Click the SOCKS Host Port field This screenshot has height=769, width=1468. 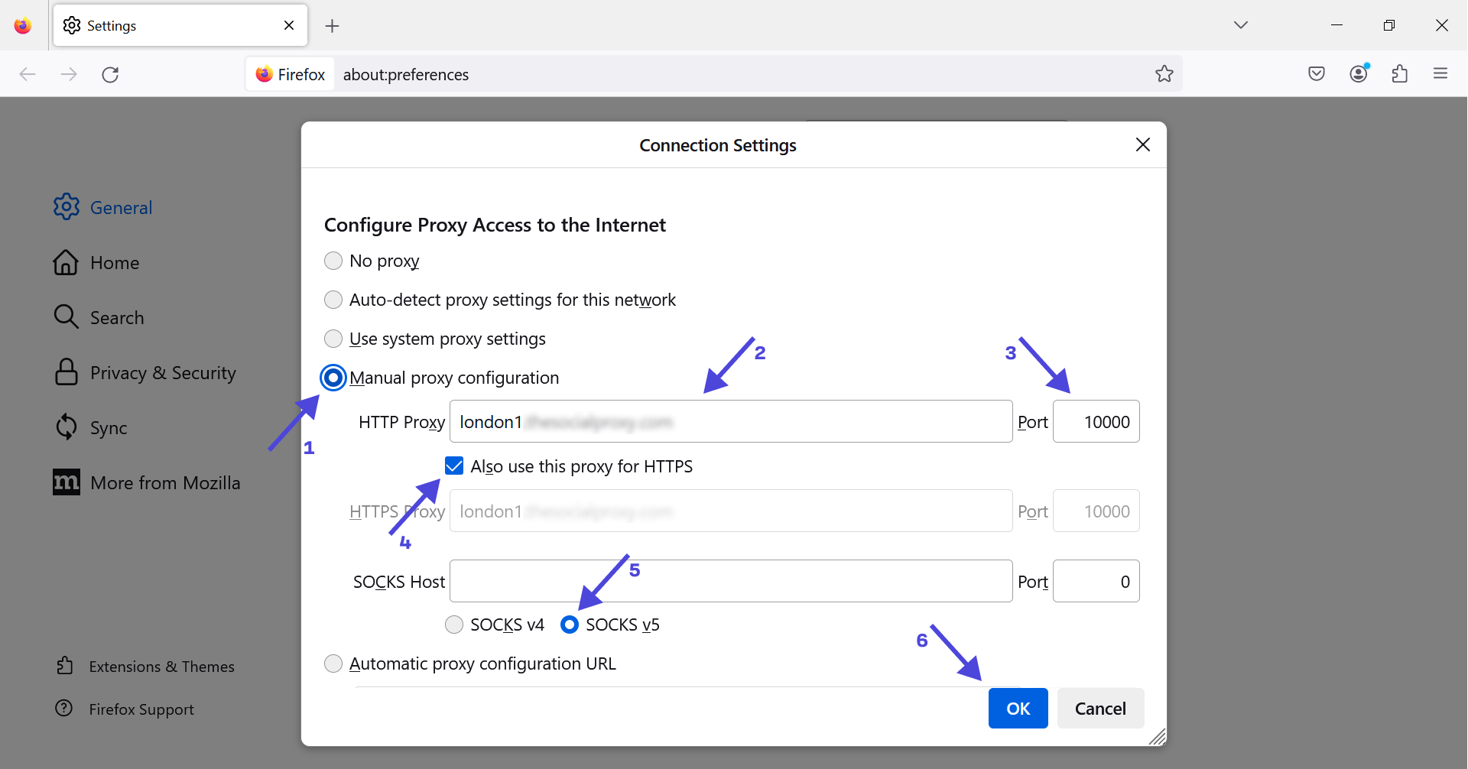1096,581
